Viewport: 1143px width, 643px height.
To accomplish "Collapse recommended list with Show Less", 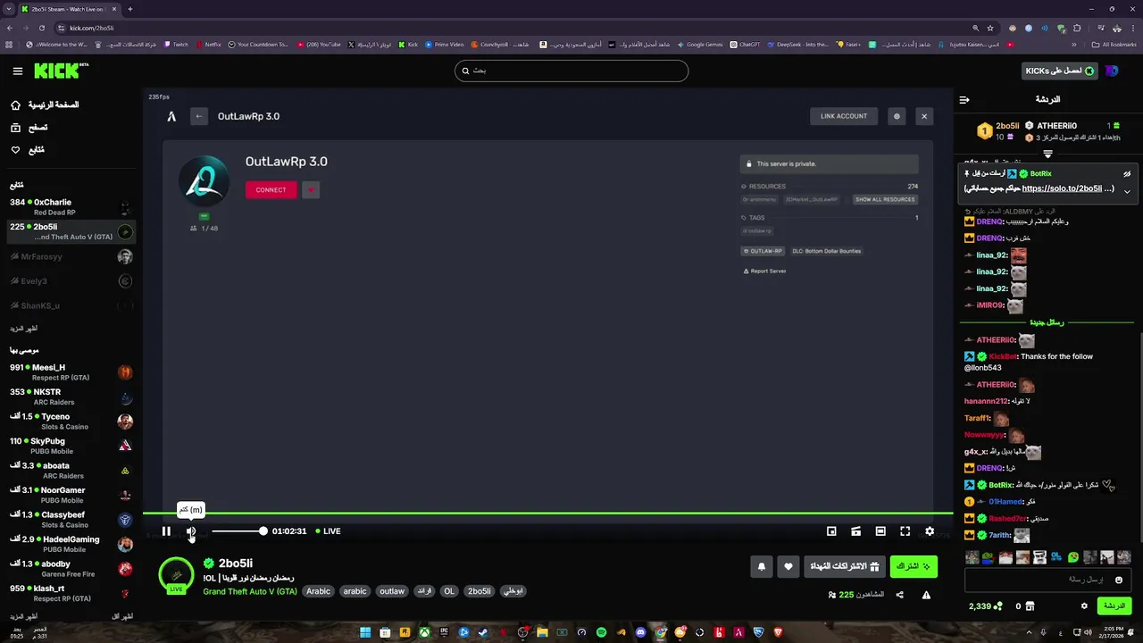I will pyautogui.click(x=121, y=616).
